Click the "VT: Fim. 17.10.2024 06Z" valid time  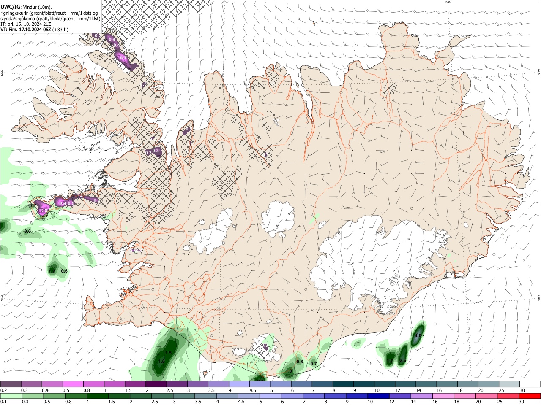[x=25, y=30]
